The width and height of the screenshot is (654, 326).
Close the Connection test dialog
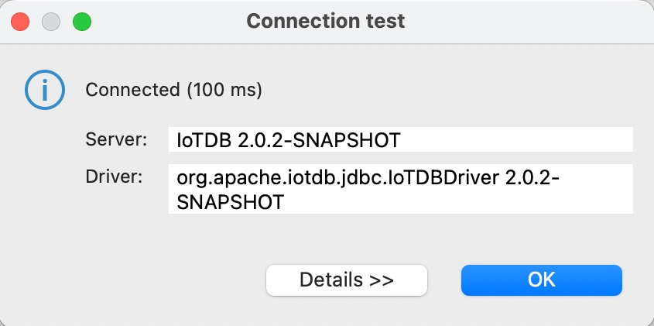pyautogui.click(x=20, y=22)
